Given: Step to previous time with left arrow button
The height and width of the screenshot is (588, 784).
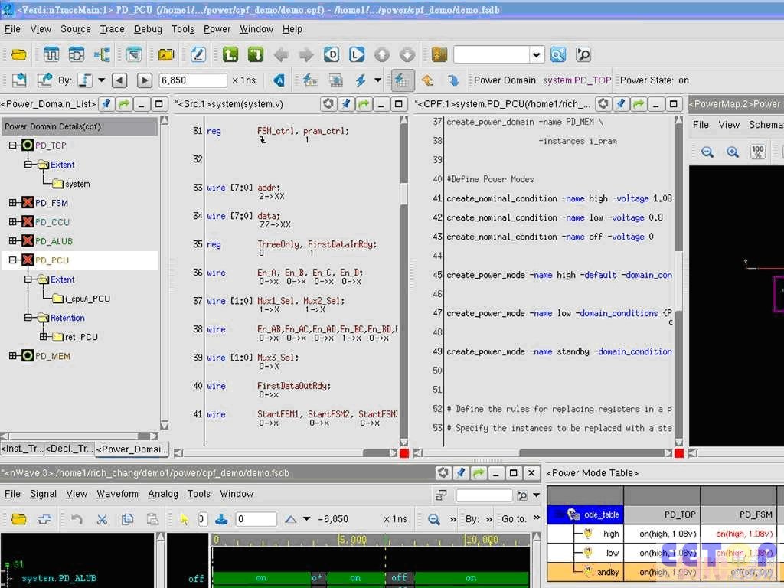Looking at the screenshot, I should (119, 80).
